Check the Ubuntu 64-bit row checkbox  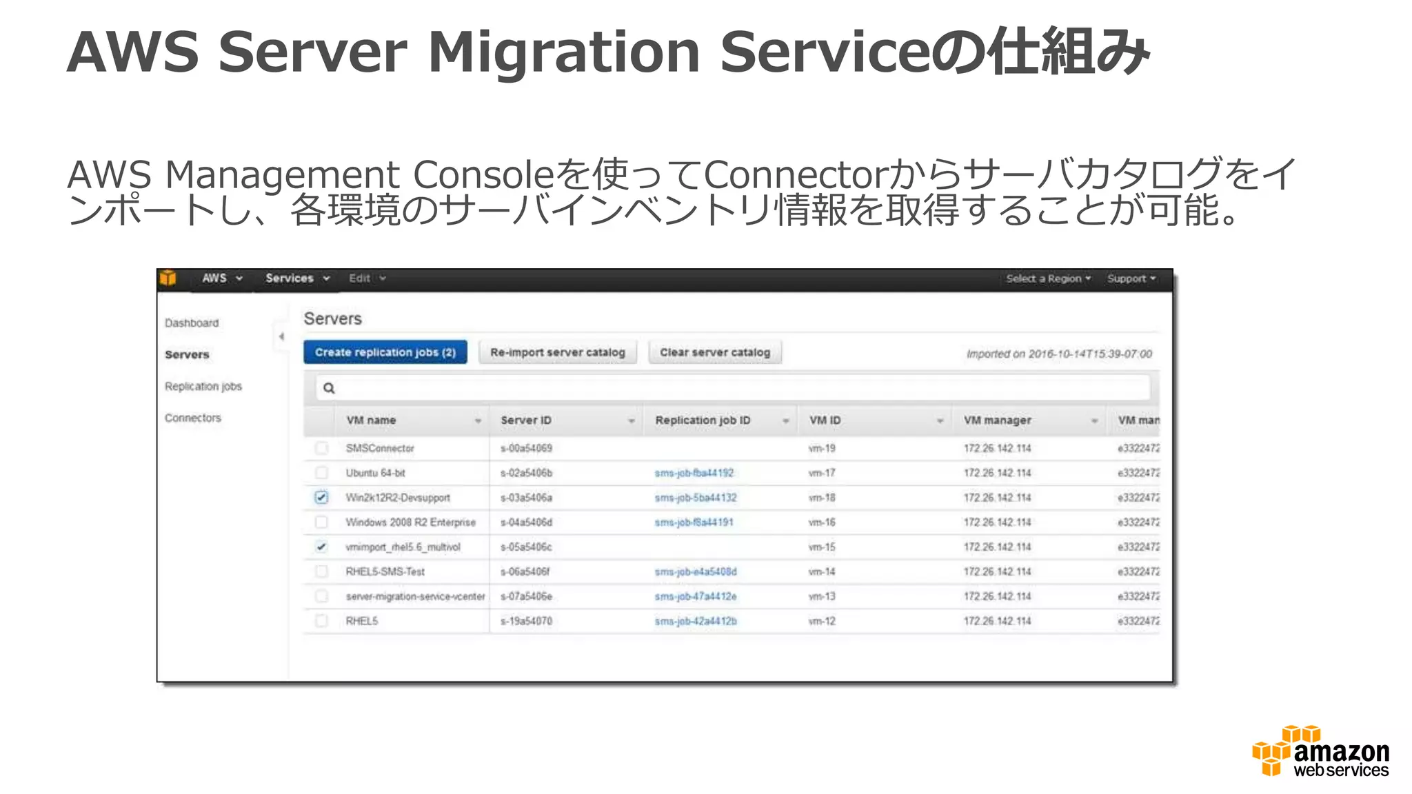tap(321, 473)
